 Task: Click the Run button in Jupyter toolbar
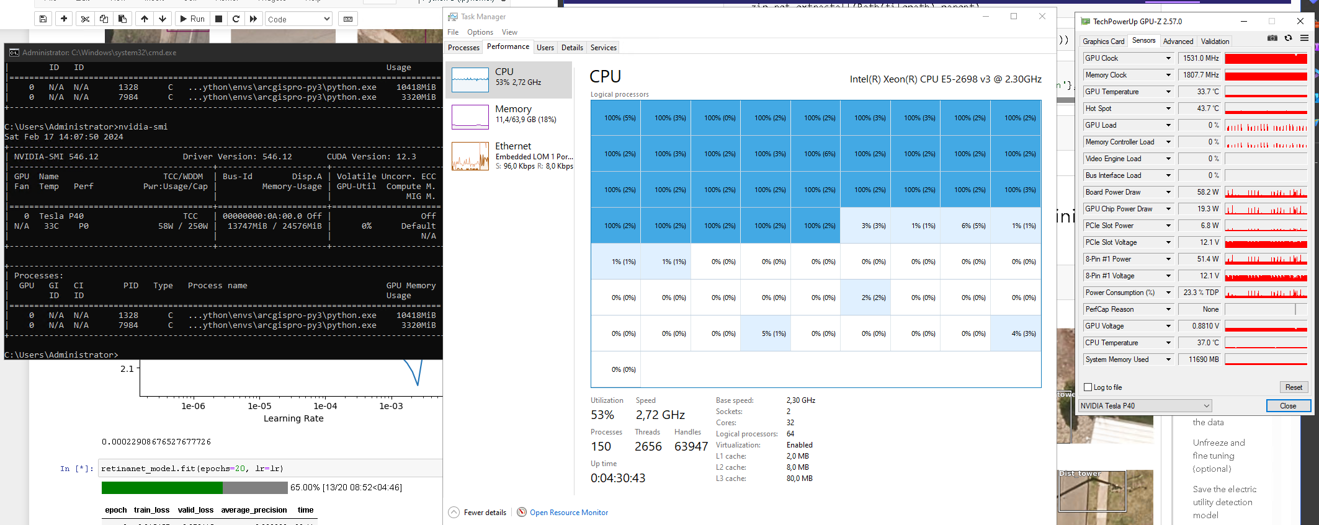192,19
